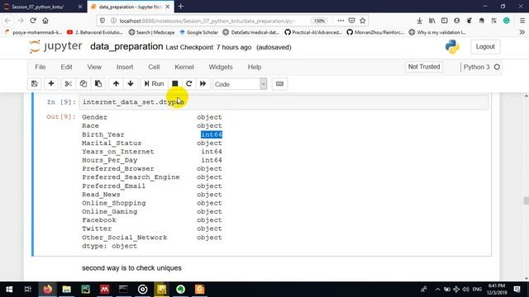
Task: Click the Jupyter logo
Action: (55, 46)
